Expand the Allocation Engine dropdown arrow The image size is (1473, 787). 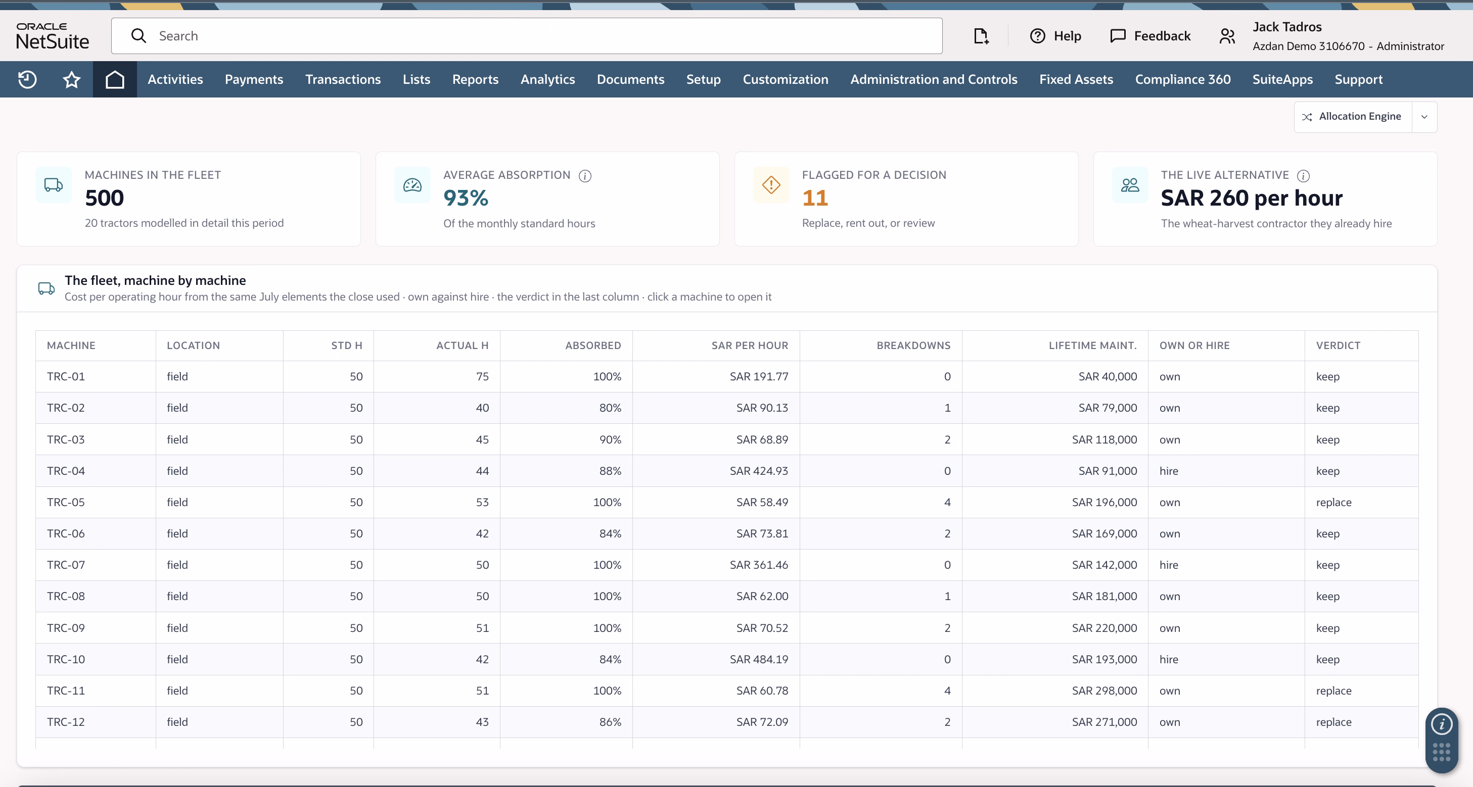tap(1424, 117)
